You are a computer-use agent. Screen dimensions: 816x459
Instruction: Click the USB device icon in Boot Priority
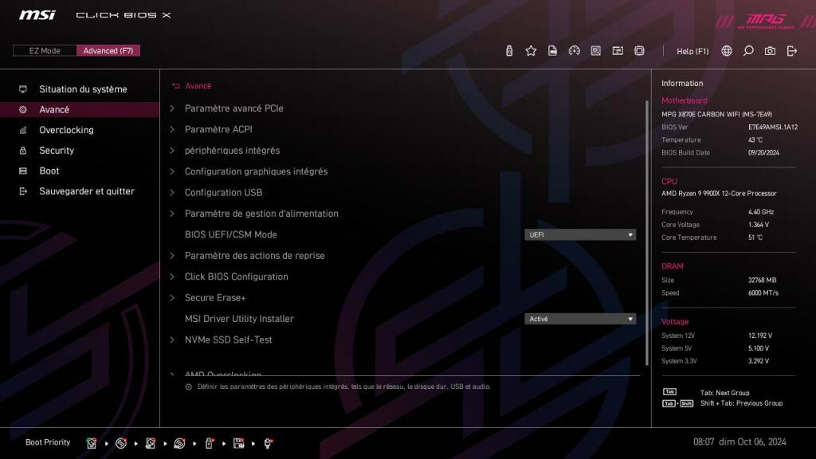tap(209, 443)
